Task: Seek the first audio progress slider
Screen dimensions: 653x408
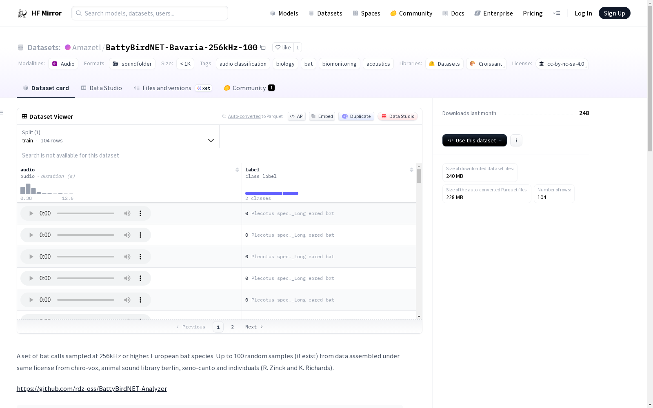Action: tap(86, 213)
